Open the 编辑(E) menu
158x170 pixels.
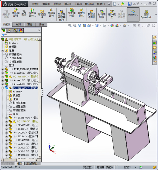[x=46, y=4]
